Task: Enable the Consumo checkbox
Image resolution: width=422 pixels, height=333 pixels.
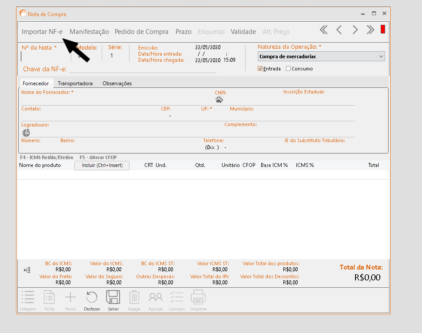Action: (x=289, y=69)
